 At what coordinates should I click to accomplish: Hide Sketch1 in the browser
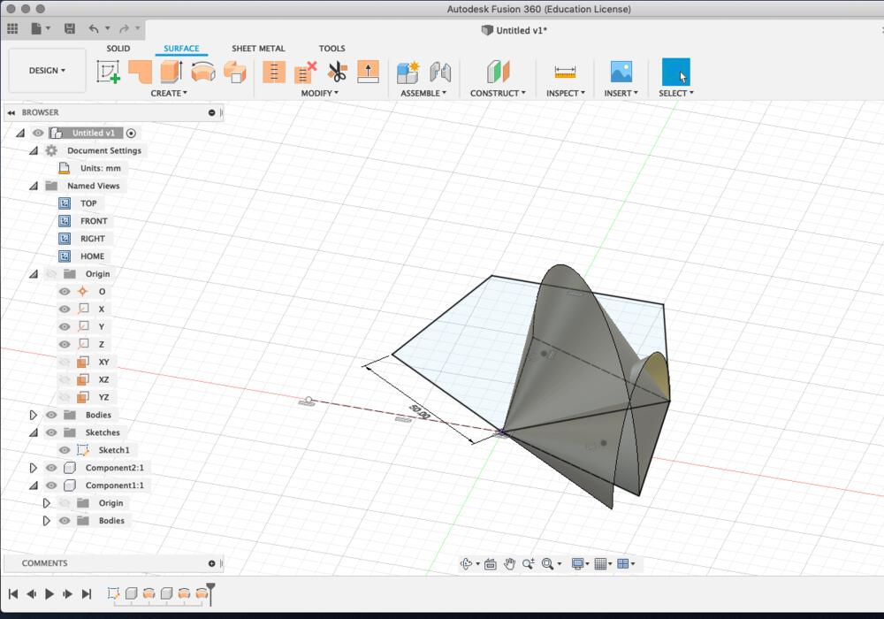pos(64,450)
